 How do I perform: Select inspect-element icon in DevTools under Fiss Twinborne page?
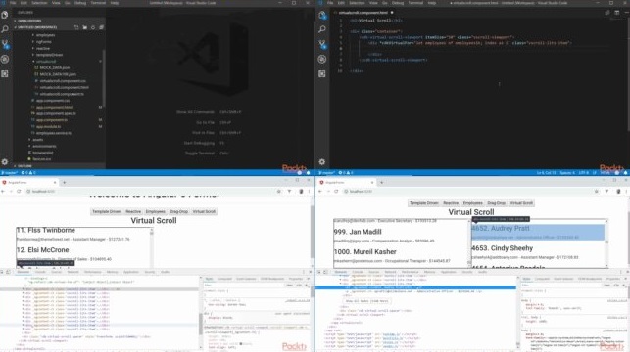2,272
